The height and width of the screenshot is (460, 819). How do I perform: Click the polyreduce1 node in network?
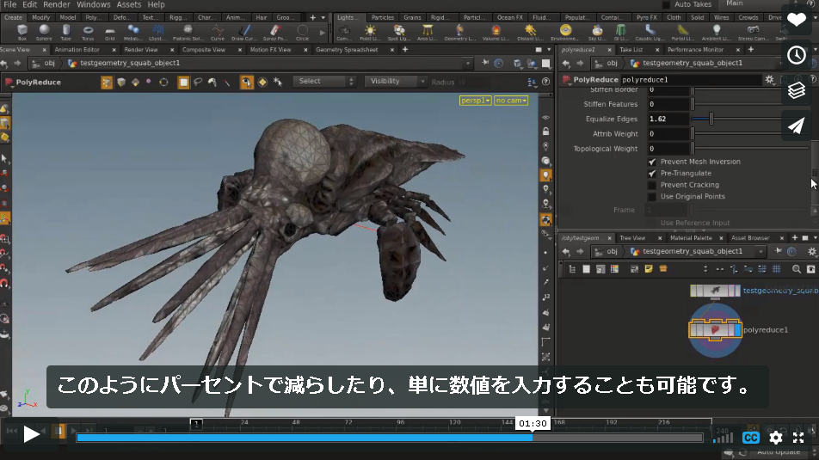pyautogui.click(x=715, y=329)
